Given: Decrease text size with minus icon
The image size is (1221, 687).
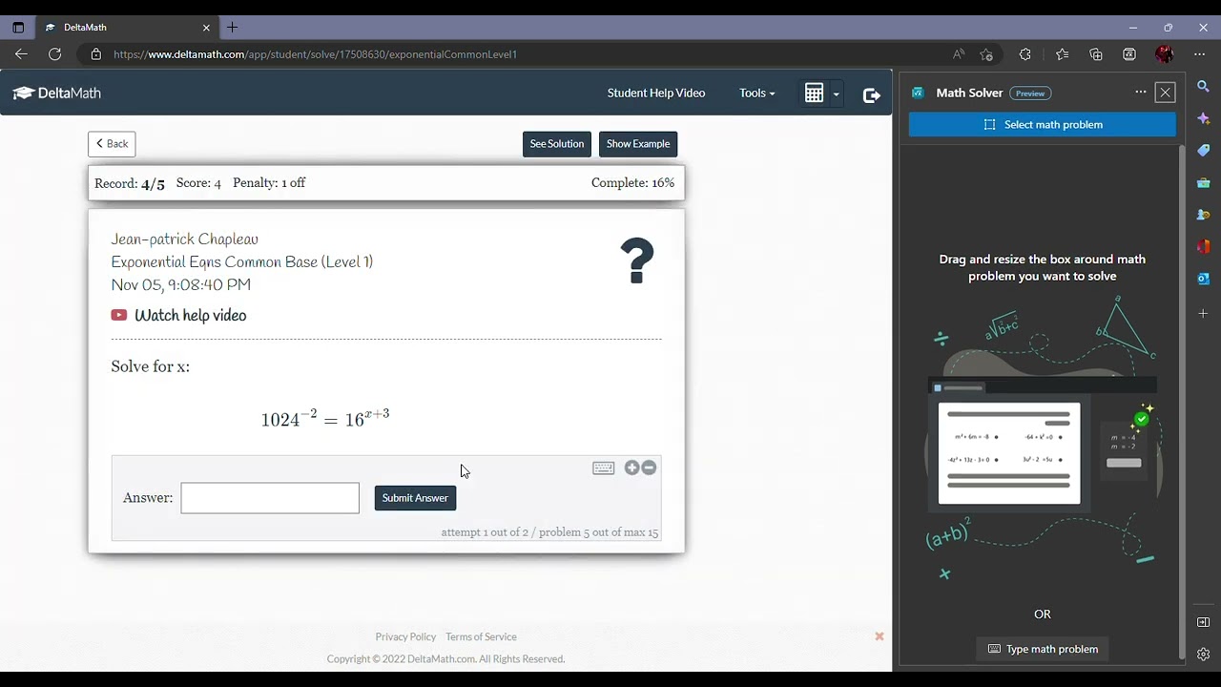Looking at the screenshot, I should coord(649,468).
